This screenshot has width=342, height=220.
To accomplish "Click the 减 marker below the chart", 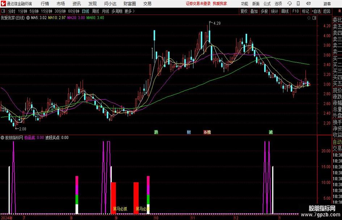I will pos(271,132).
